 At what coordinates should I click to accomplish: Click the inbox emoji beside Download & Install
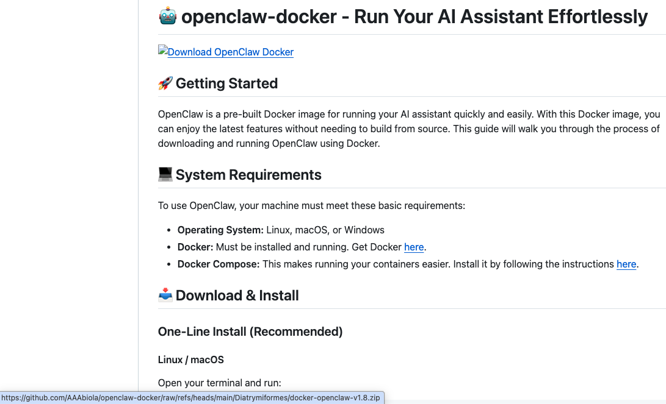(x=165, y=295)
